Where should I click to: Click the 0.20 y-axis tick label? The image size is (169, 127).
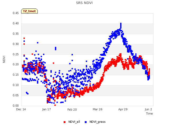(16, 65)
